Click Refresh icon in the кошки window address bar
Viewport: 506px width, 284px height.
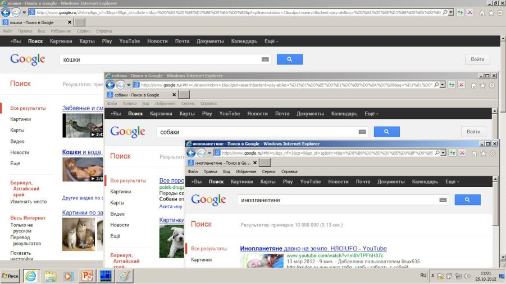[x=460, y=12]
